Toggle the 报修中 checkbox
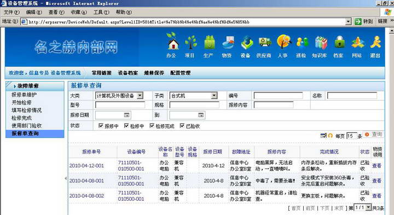Image resolution: width=394 pixels, height=215 pixels. click(x=101, y=126)
